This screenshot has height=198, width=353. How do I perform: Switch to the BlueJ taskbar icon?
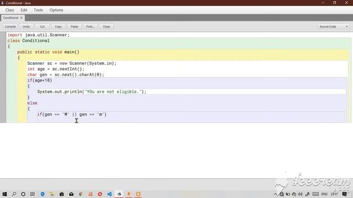pos(119,194)
